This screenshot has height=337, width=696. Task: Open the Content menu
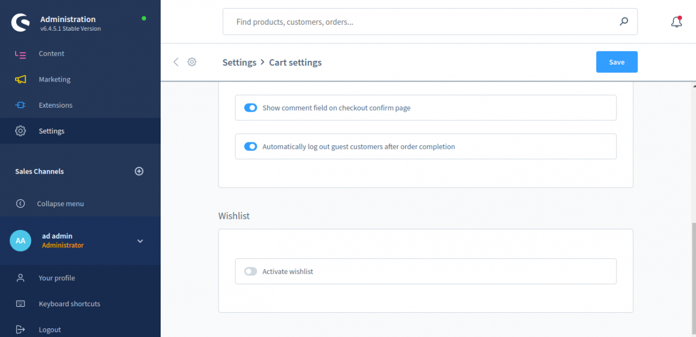pos(52,54)
